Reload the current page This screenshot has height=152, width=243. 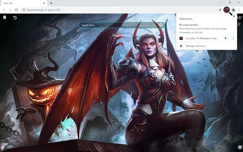(16, 10)
